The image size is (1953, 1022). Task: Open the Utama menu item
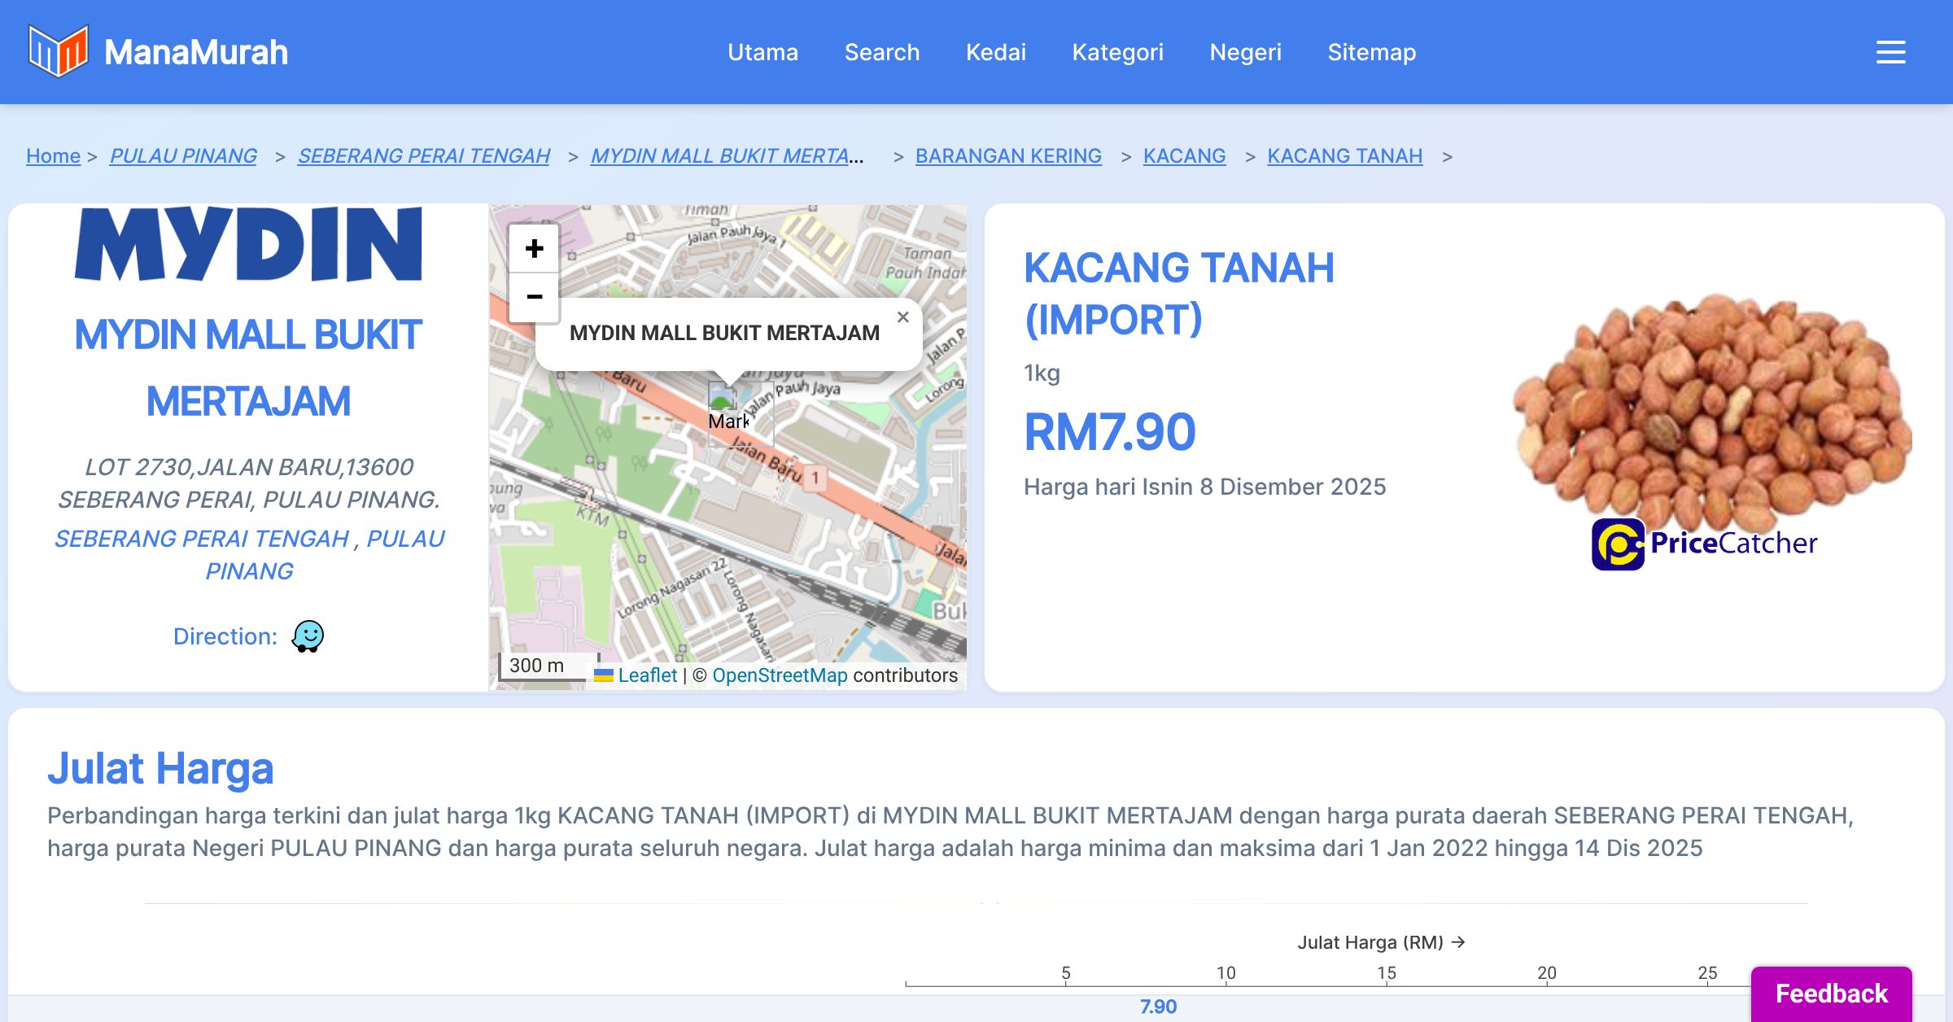(x=762, y=52)
